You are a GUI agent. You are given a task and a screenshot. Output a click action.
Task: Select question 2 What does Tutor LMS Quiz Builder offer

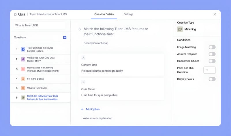40,59
